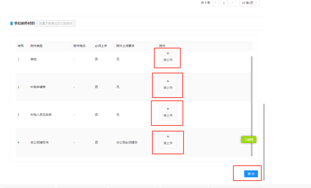Click the 必须上传 column header
The image size is (311, 188).
[101, 46]
